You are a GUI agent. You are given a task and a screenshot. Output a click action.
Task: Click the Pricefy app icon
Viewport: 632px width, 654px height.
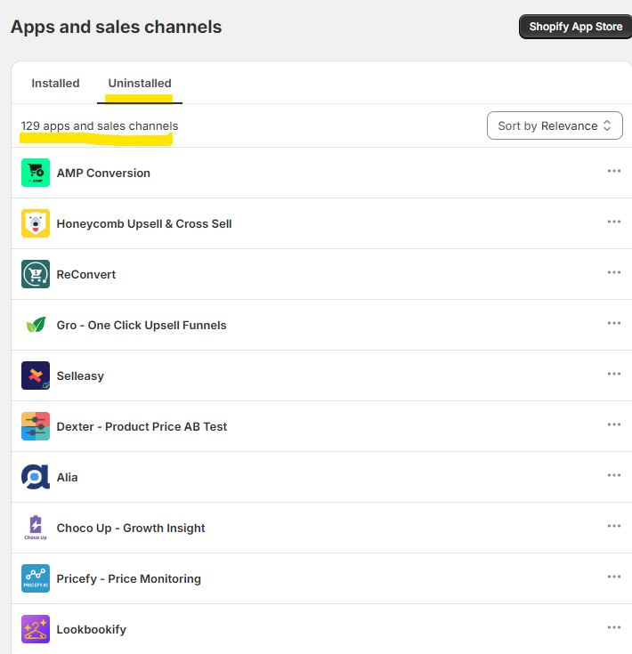point(36,578)
